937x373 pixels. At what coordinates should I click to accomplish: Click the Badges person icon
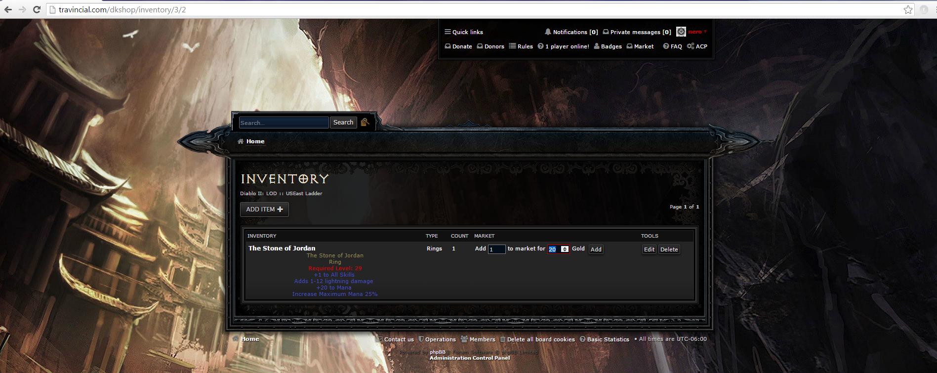(597, 46)
